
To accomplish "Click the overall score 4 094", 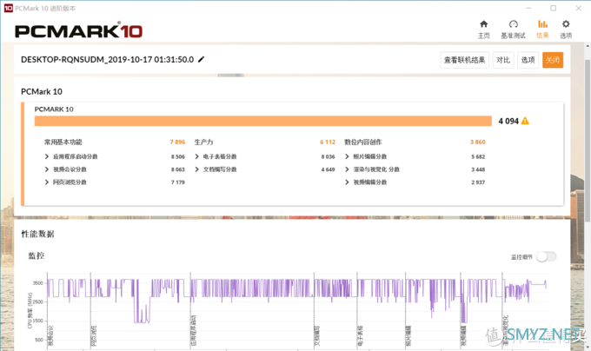I will click(508, 121).
